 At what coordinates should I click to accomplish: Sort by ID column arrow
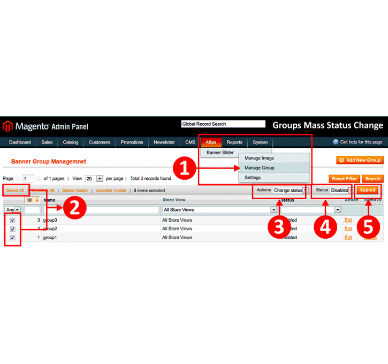(x=37, y=200)
